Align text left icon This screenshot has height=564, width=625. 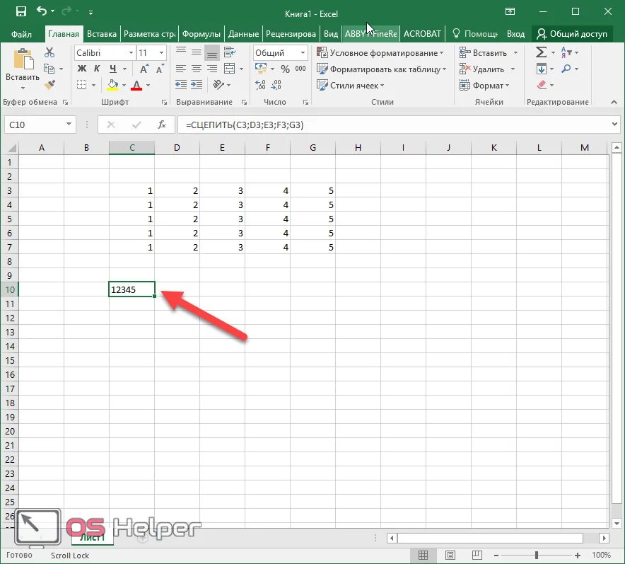tap(181, 69)
